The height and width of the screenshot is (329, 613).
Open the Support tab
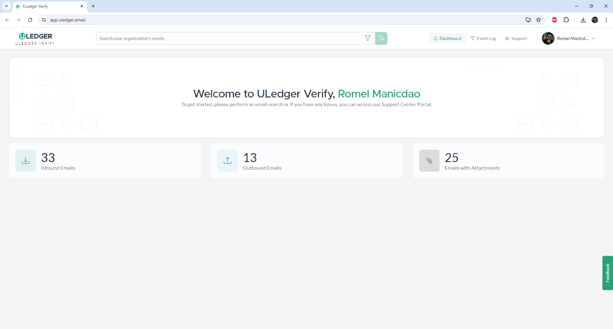tap(516, 38)
